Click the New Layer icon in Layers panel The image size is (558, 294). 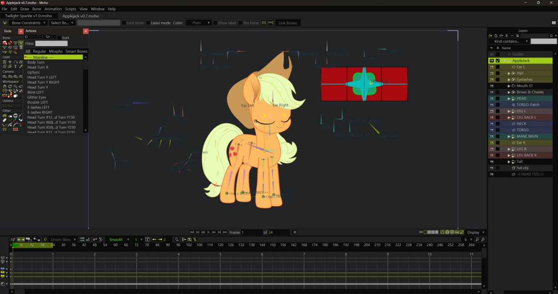coord(490,36)
